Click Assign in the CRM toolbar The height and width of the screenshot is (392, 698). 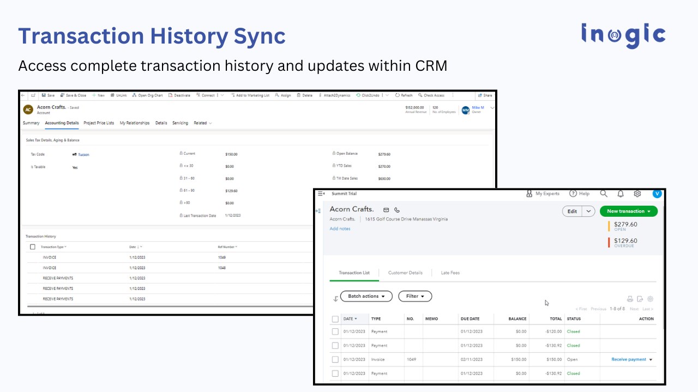(x=283, y=95)
